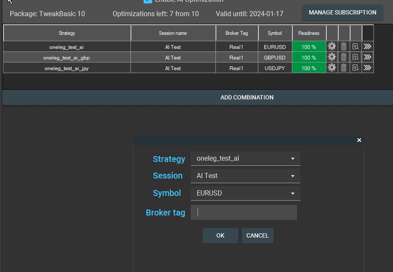This screenshot has height=272, width=393.
Task: Click the Readiness column header
Action: (309, 33)
